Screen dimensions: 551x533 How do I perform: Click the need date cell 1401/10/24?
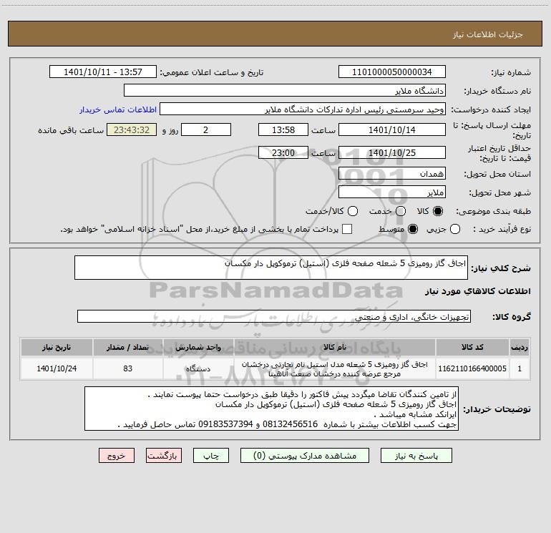click(x=57, y=368)
